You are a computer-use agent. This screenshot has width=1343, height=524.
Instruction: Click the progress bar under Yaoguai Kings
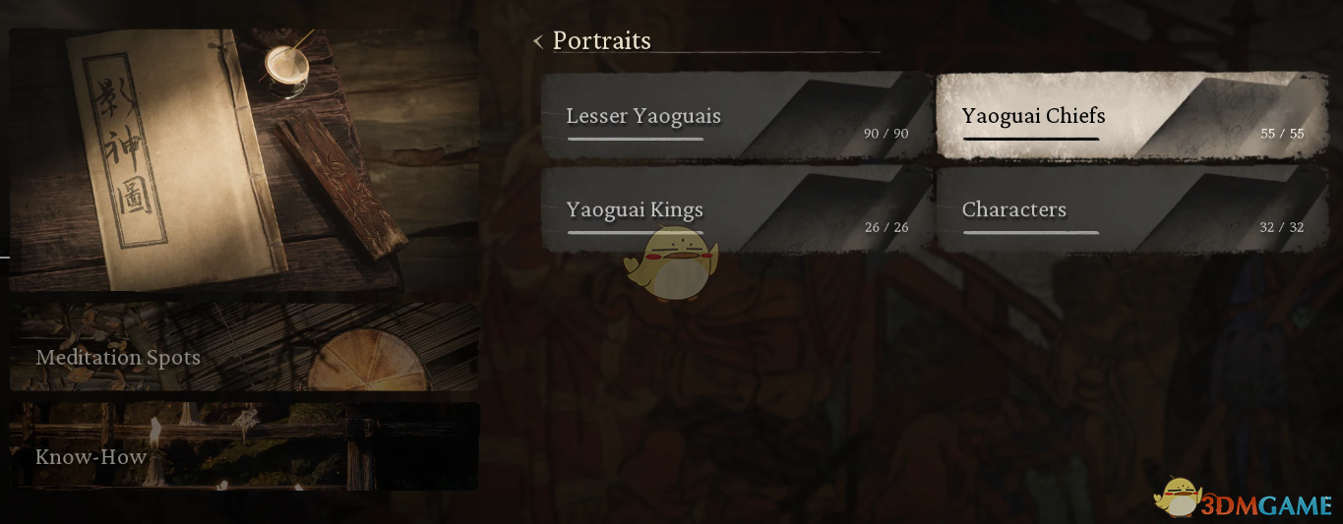(636, 233)
